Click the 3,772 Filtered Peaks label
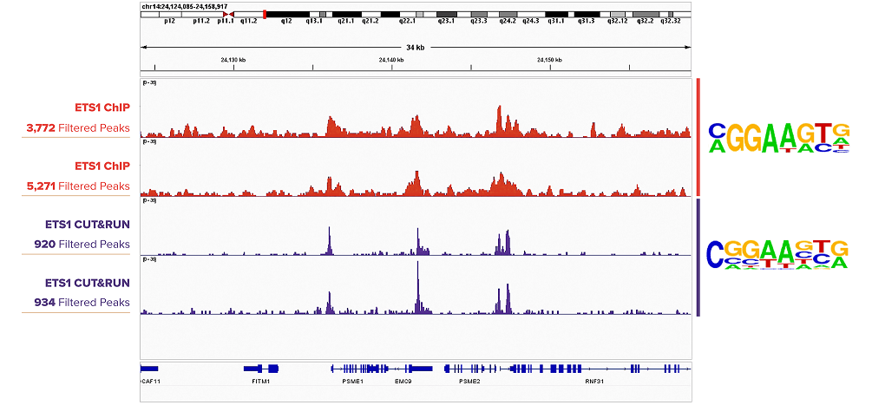Viewport: 872px width, 405px height. (78, 127)
